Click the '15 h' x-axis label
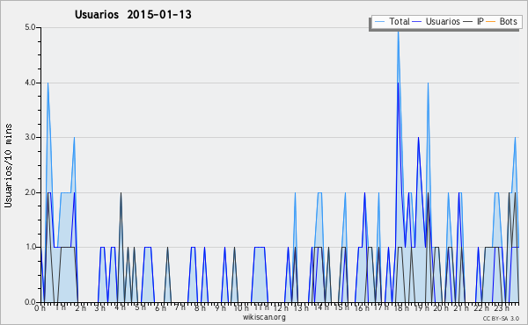The image size is (528, 325). [341, 307]
